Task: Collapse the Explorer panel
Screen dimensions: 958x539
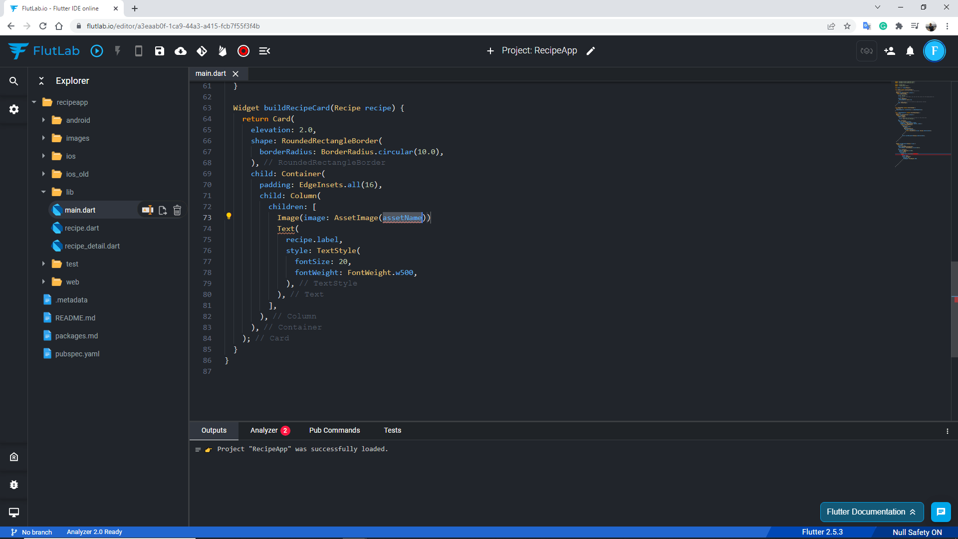Action: click(x=41, y=81)
